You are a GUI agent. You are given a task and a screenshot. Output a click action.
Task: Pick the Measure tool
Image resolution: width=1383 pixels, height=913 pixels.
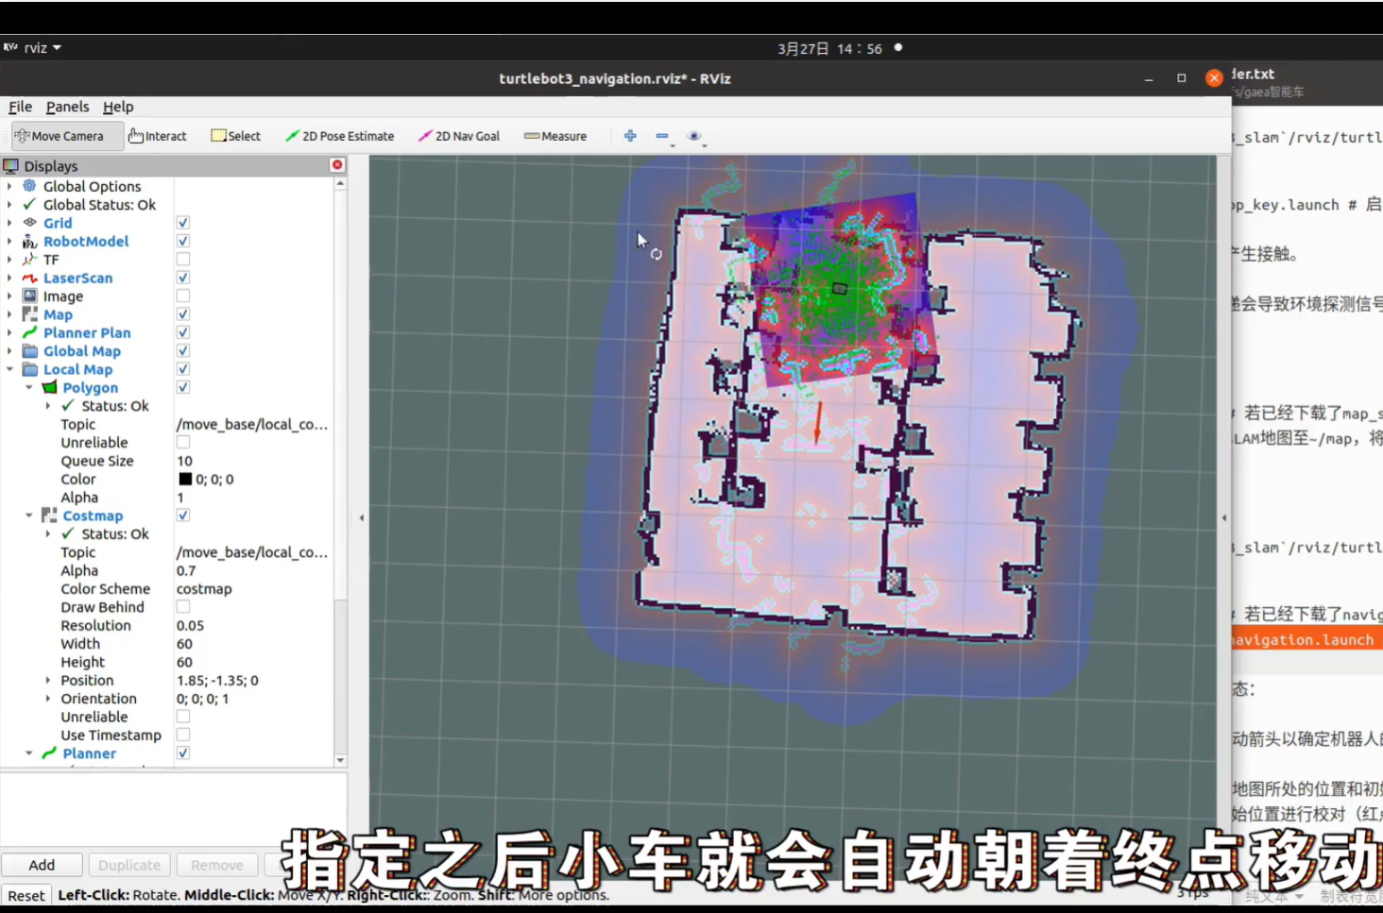(555, 136)
